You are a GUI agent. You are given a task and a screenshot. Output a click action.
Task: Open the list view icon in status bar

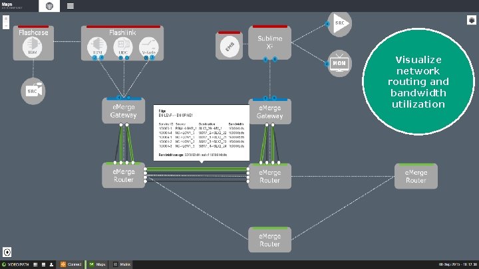(x=43, y=264)
